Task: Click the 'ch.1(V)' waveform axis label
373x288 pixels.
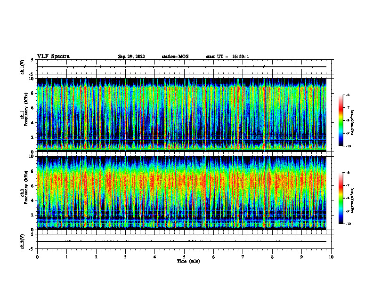Action: [22, 67]
